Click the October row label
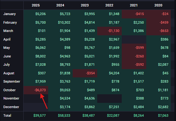Viewport: 176px width, 121px height. pyautogui.click(x=10, y=90)
